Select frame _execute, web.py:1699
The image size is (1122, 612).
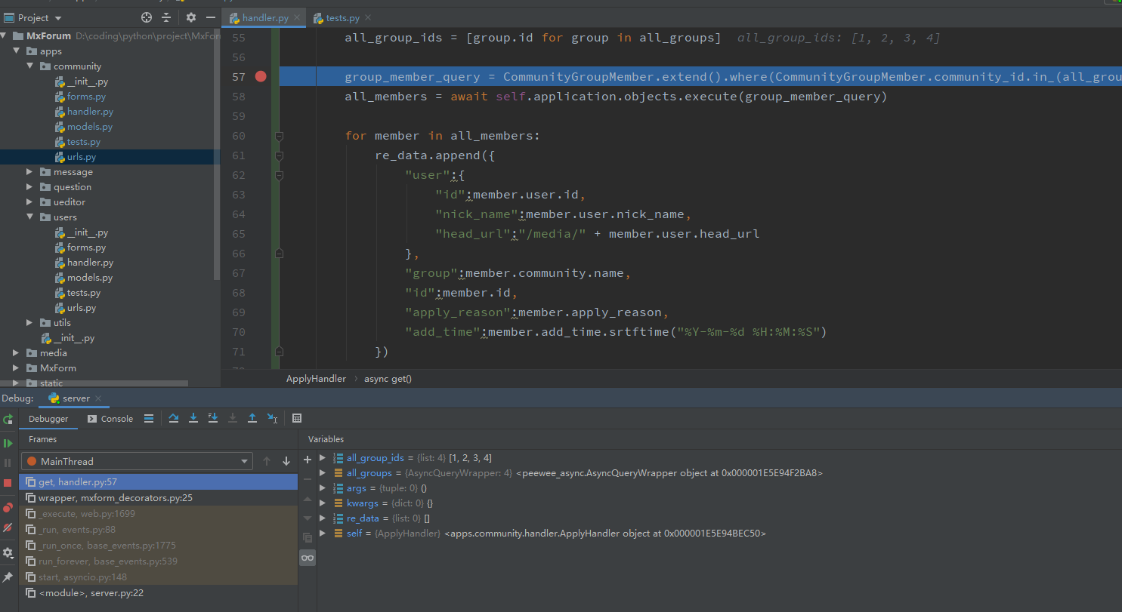point(158,514)
